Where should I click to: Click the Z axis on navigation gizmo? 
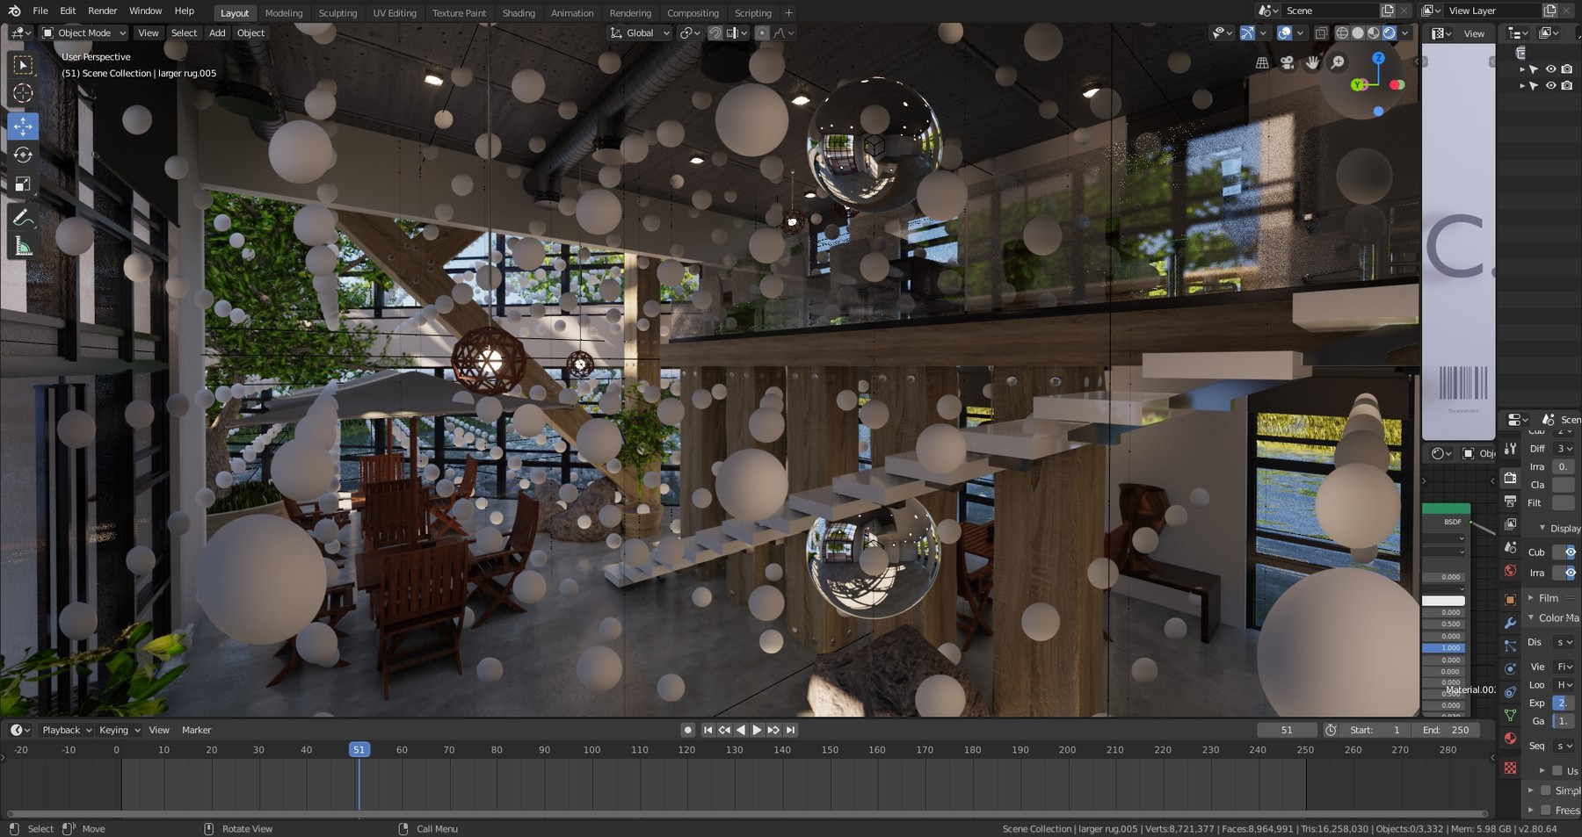1378,58
